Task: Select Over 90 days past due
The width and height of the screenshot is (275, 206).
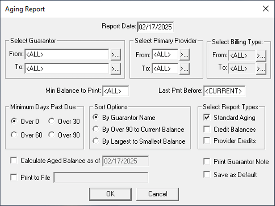Action: pos(51,135)
